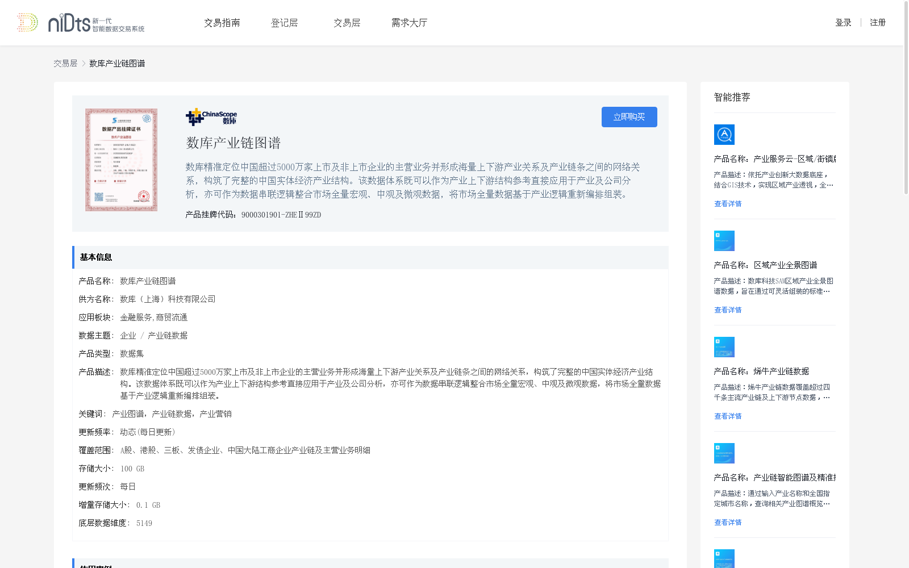Select the coverage text starting A股、港股
This screenshot has height=568, width=909.
tap(245, 450)
